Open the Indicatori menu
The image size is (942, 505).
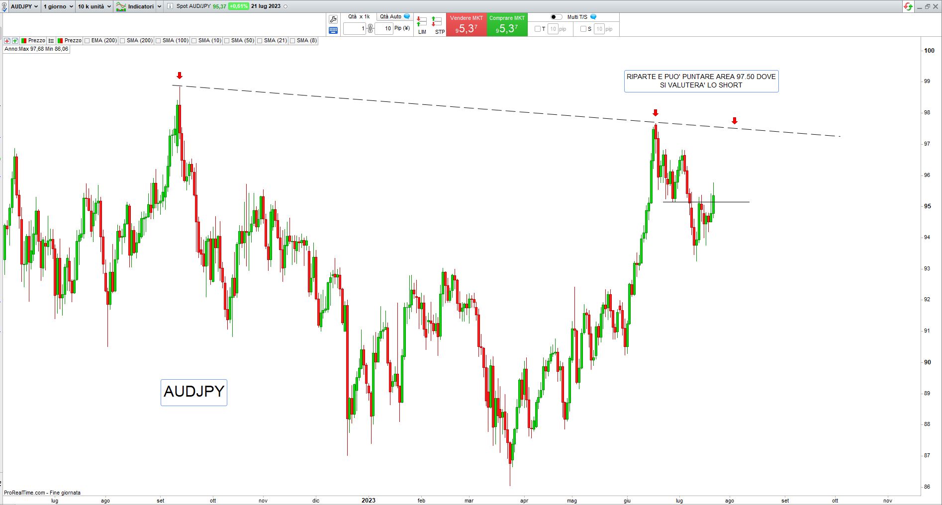(138, 6)
